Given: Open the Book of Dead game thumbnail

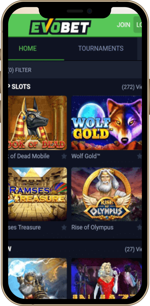Looking at the screenshot, I should tap(37, 123).
